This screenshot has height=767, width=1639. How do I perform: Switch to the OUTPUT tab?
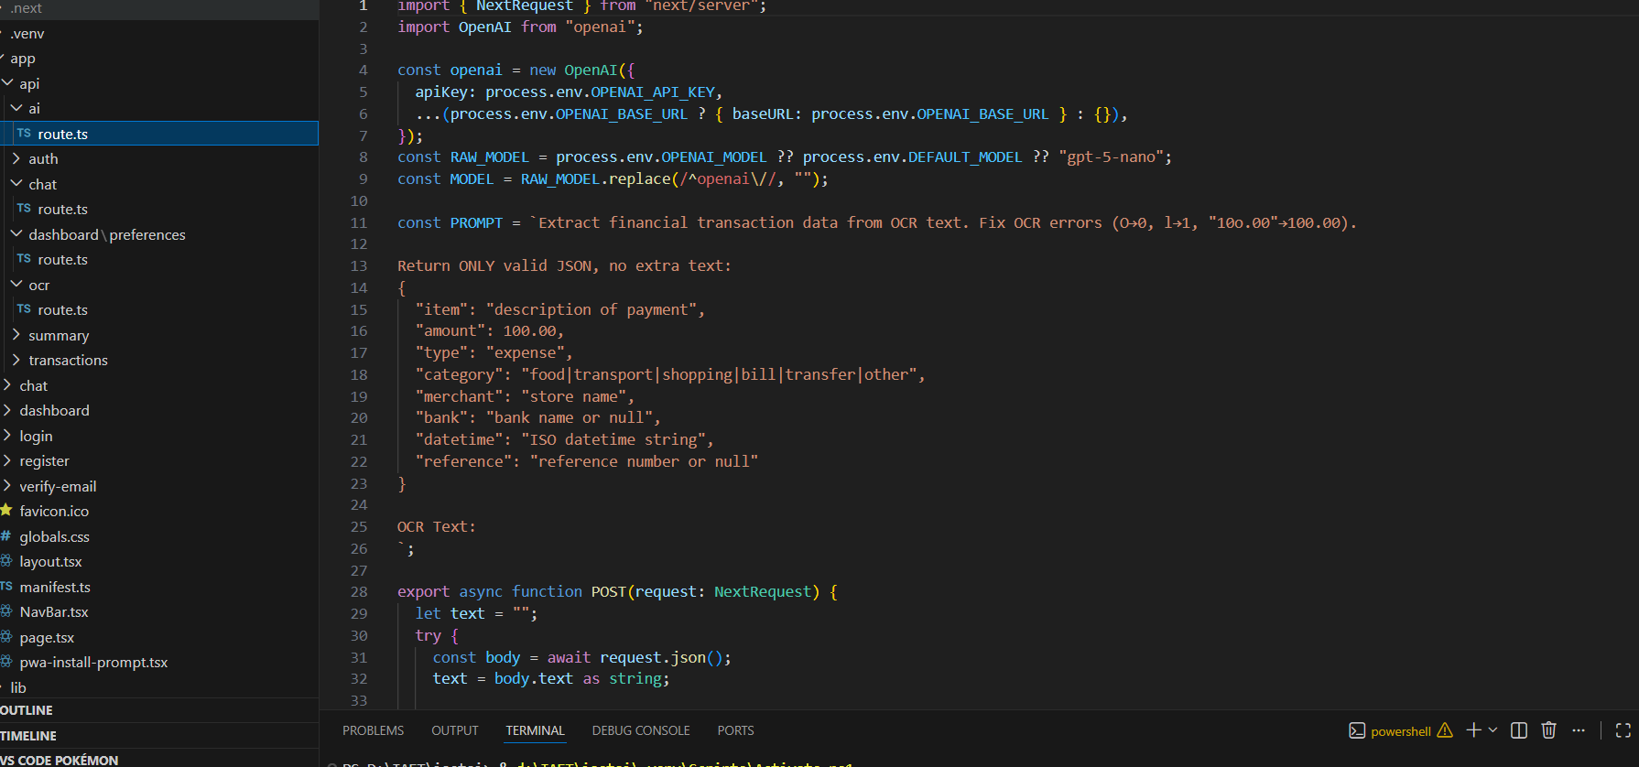(455, 730)
